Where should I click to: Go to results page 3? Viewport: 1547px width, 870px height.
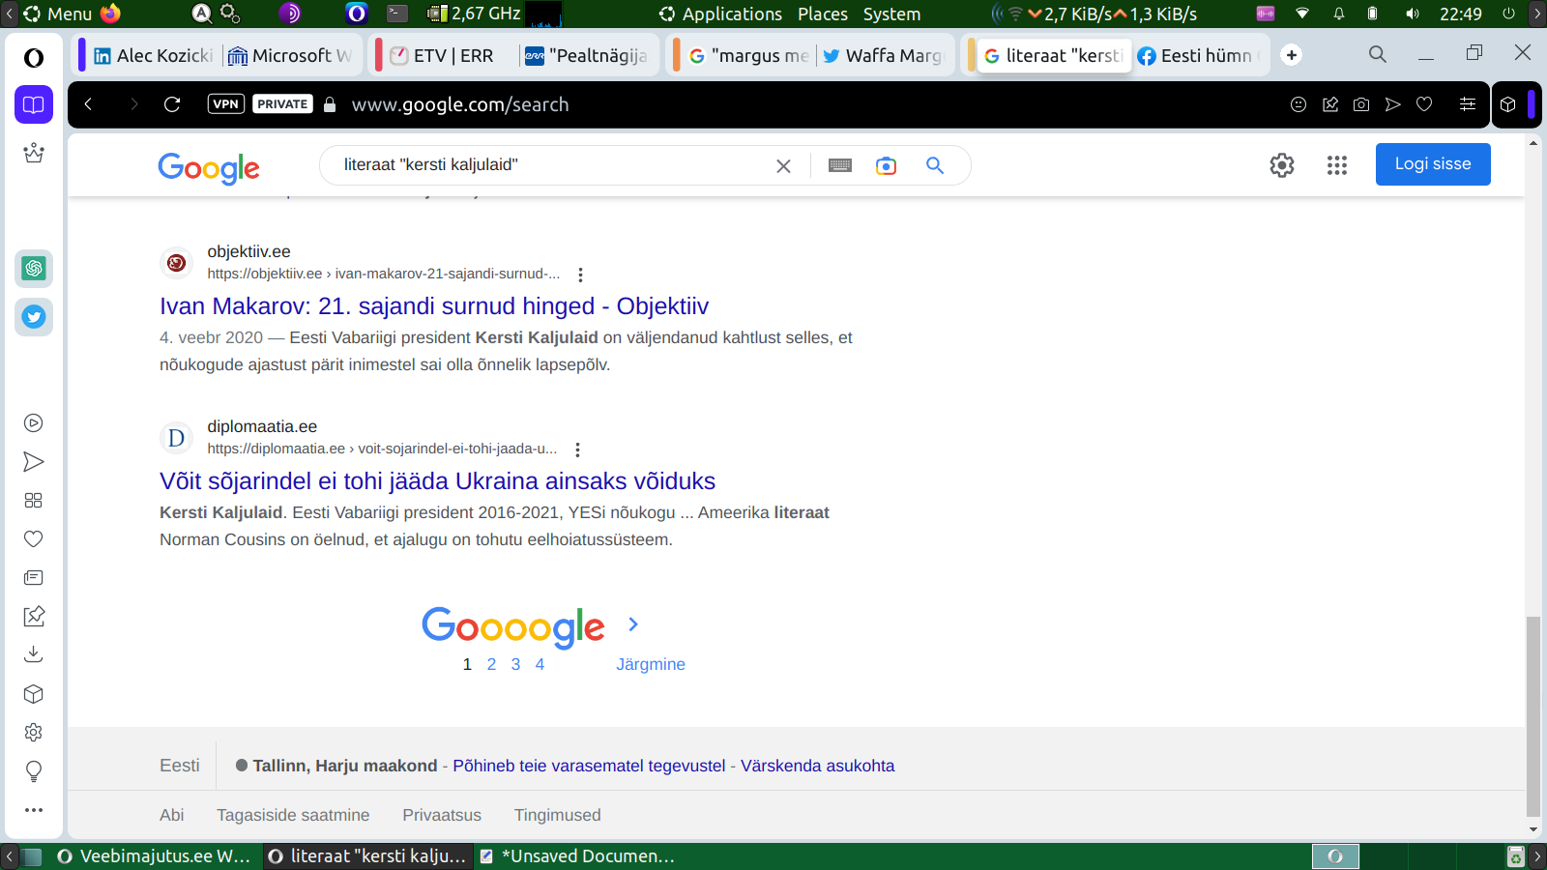pyautogui.click(x=515, y=664)
